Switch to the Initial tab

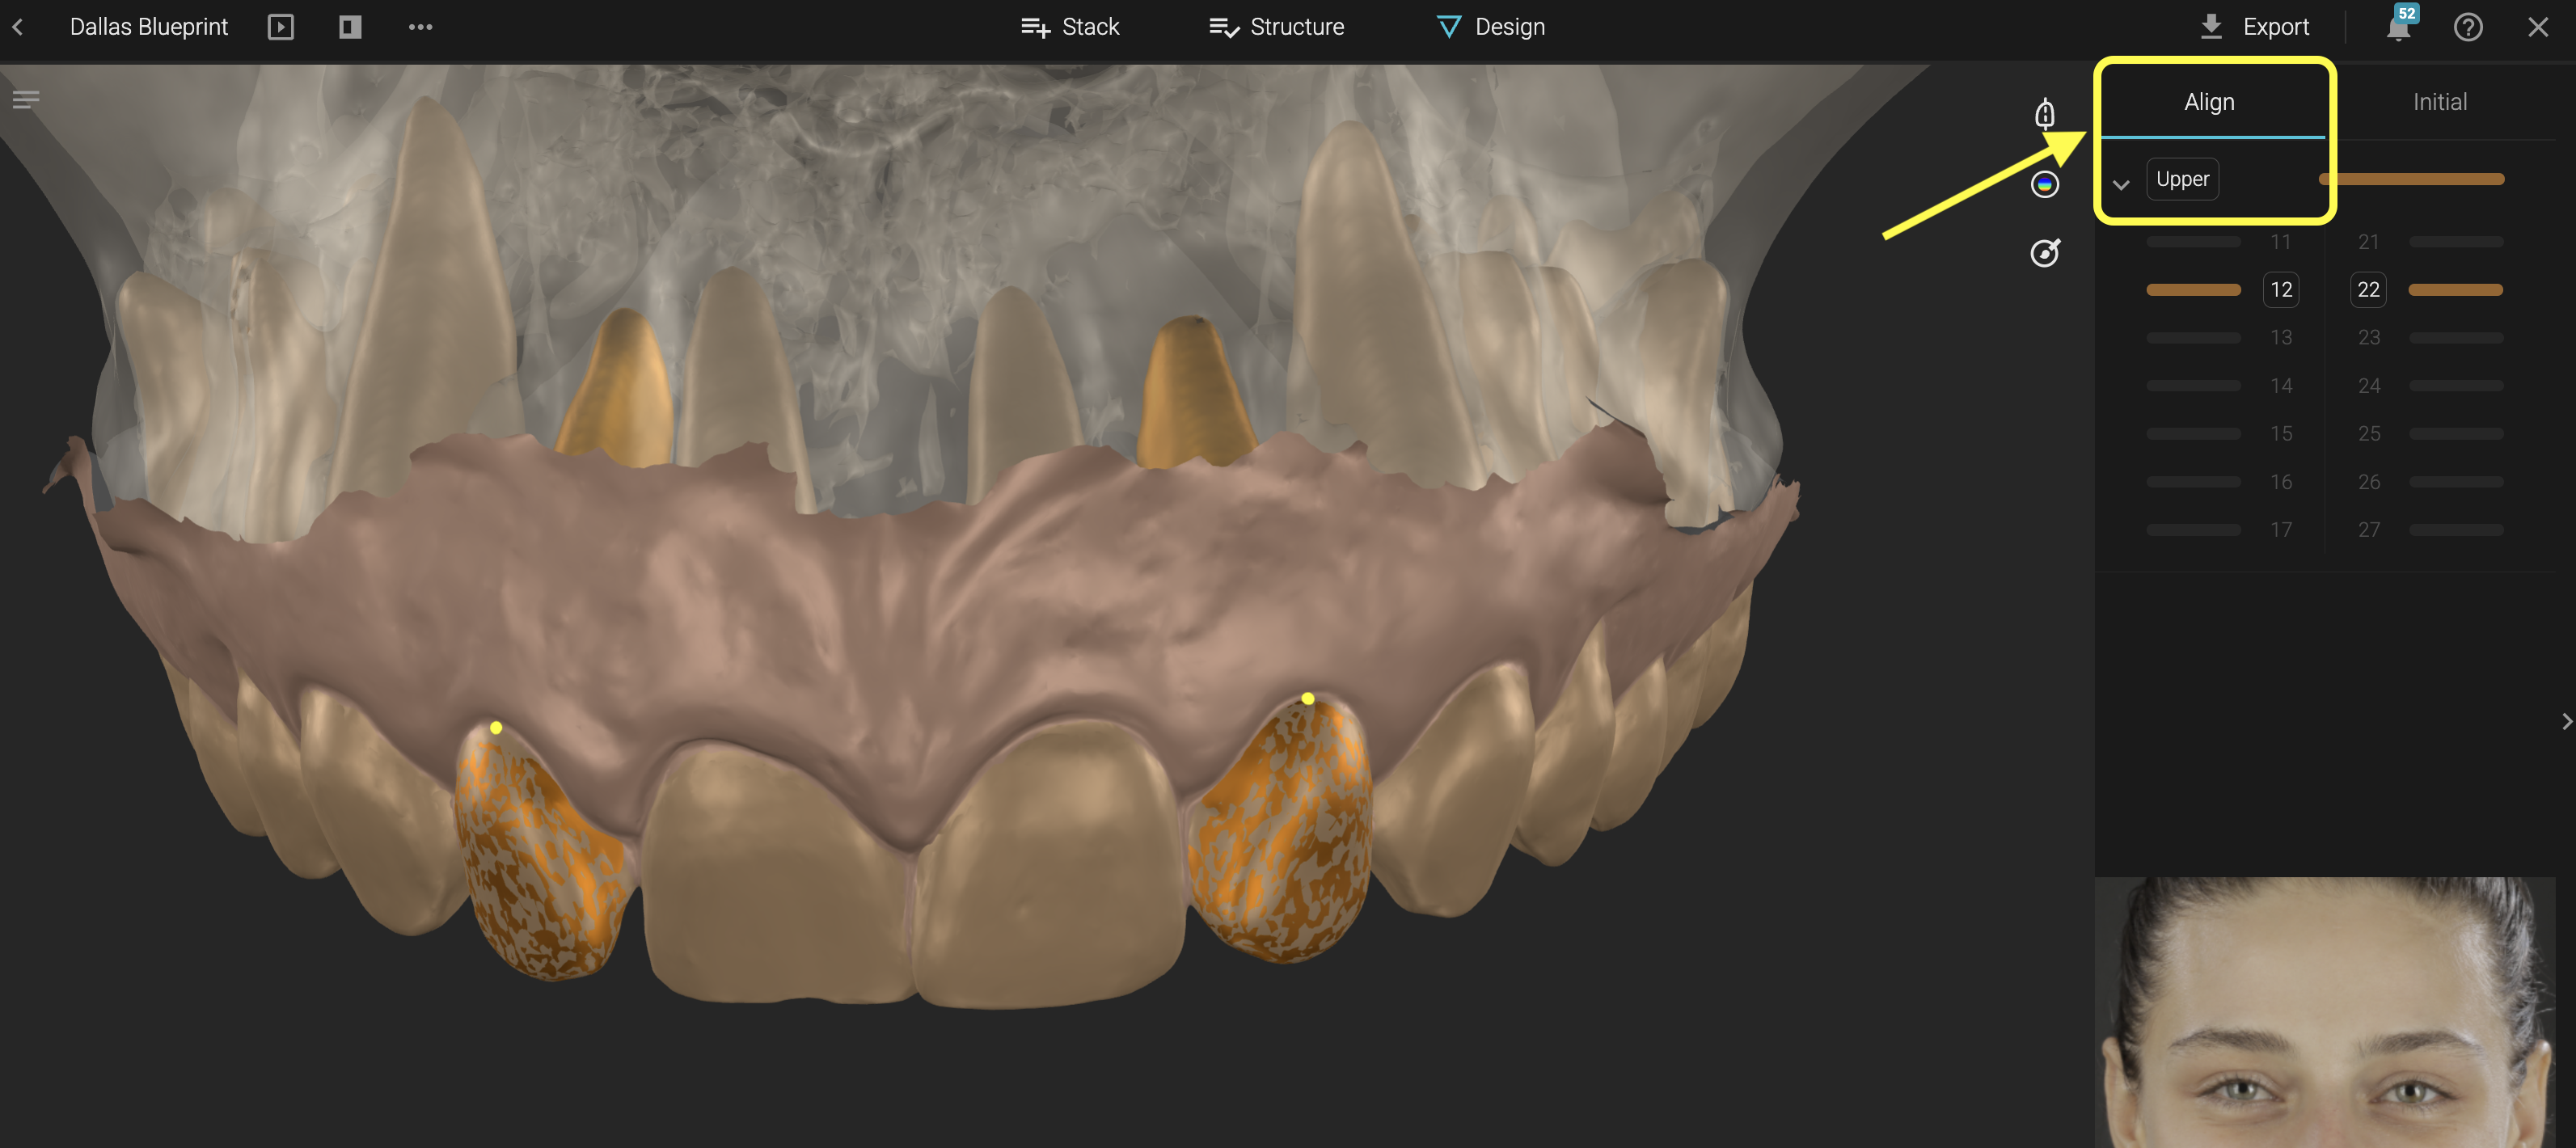(x=2439, y=102)
